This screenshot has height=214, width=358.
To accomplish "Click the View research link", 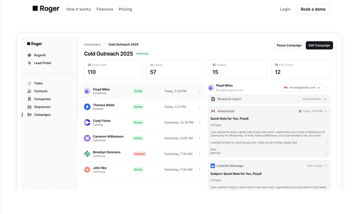I will tap(314, 99).
